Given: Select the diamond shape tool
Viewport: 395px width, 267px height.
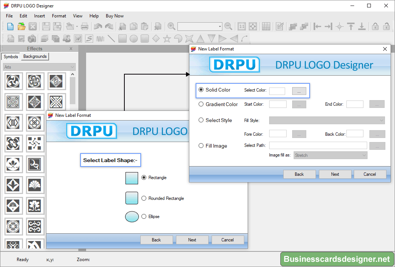Looking at the screenshot, I should pos(156,39).
